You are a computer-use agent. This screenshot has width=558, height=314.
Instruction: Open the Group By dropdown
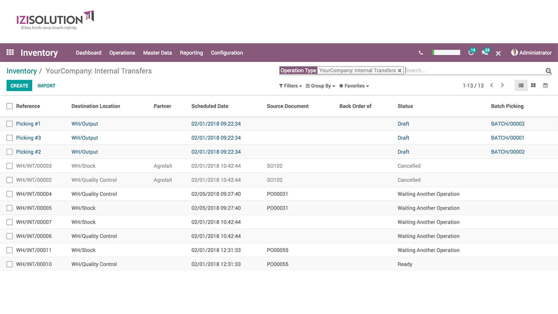(x=320, y=86)
